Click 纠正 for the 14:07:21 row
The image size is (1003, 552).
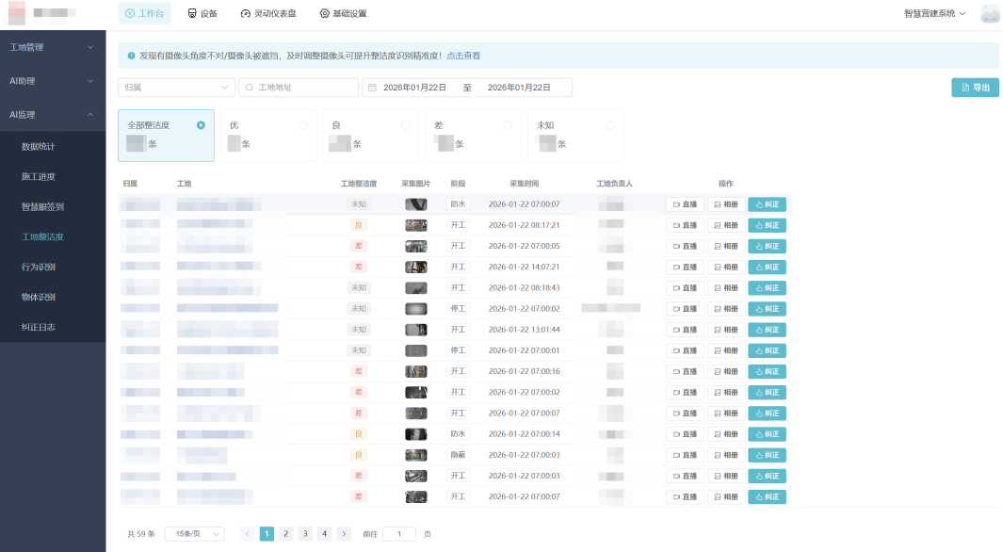tap(767, 267)
